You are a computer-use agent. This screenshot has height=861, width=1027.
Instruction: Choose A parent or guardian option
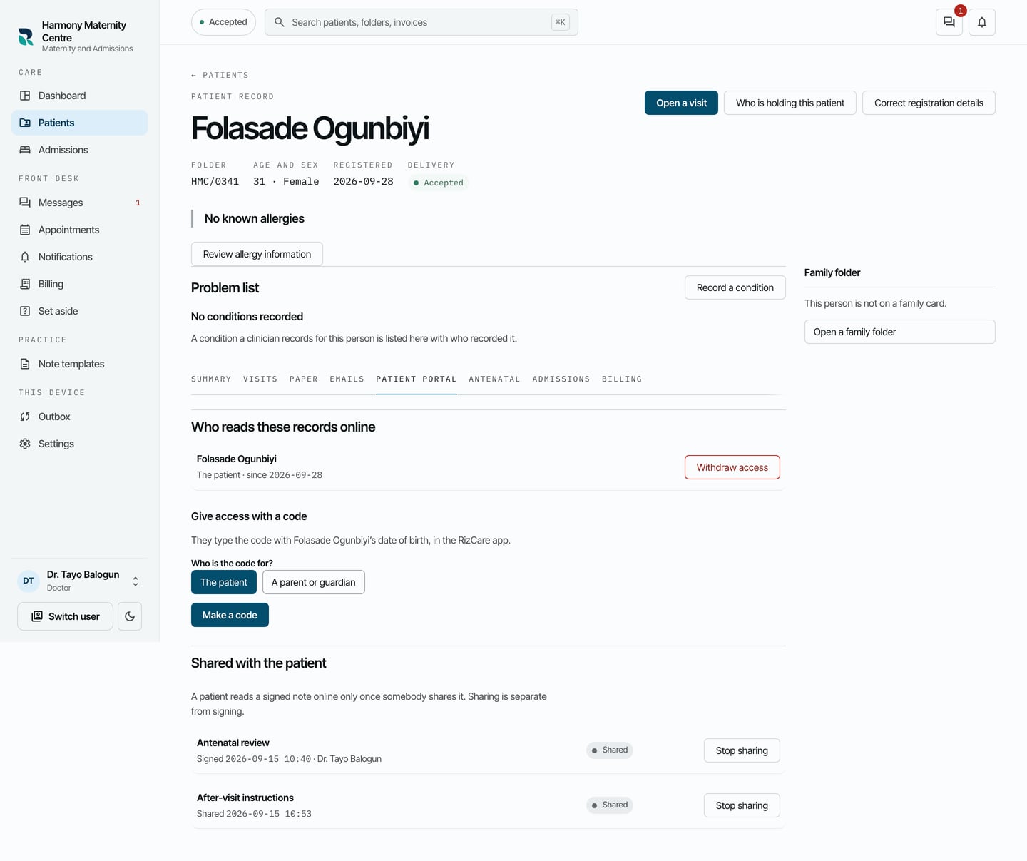314,582
